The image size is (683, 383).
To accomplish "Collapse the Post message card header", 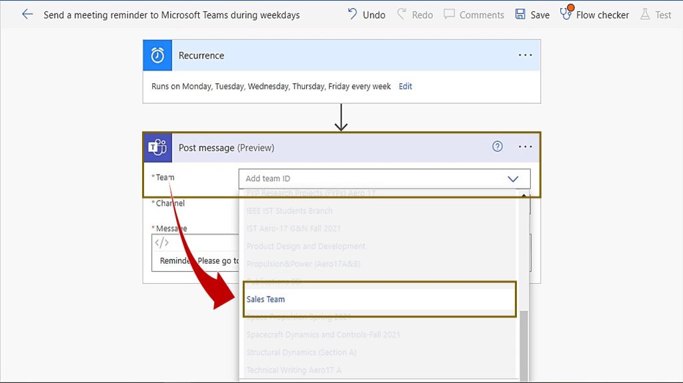I will [341, 148].
